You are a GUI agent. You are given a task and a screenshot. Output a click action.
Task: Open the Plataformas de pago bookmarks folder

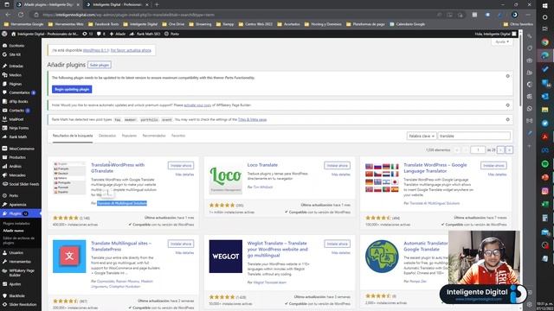[x=365, y=24]
